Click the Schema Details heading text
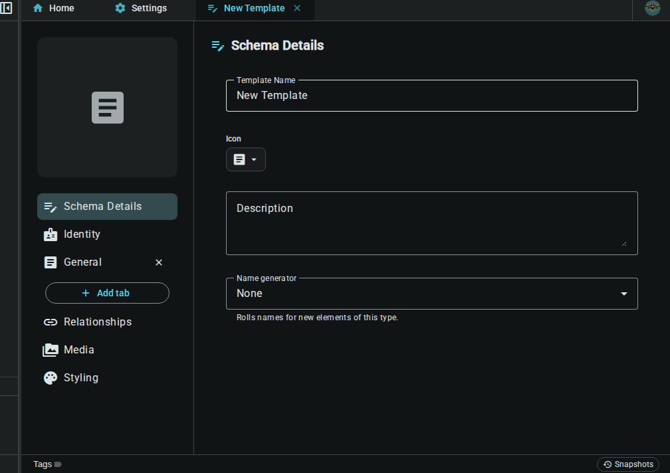Screen dimensions: 670x473 277,46
